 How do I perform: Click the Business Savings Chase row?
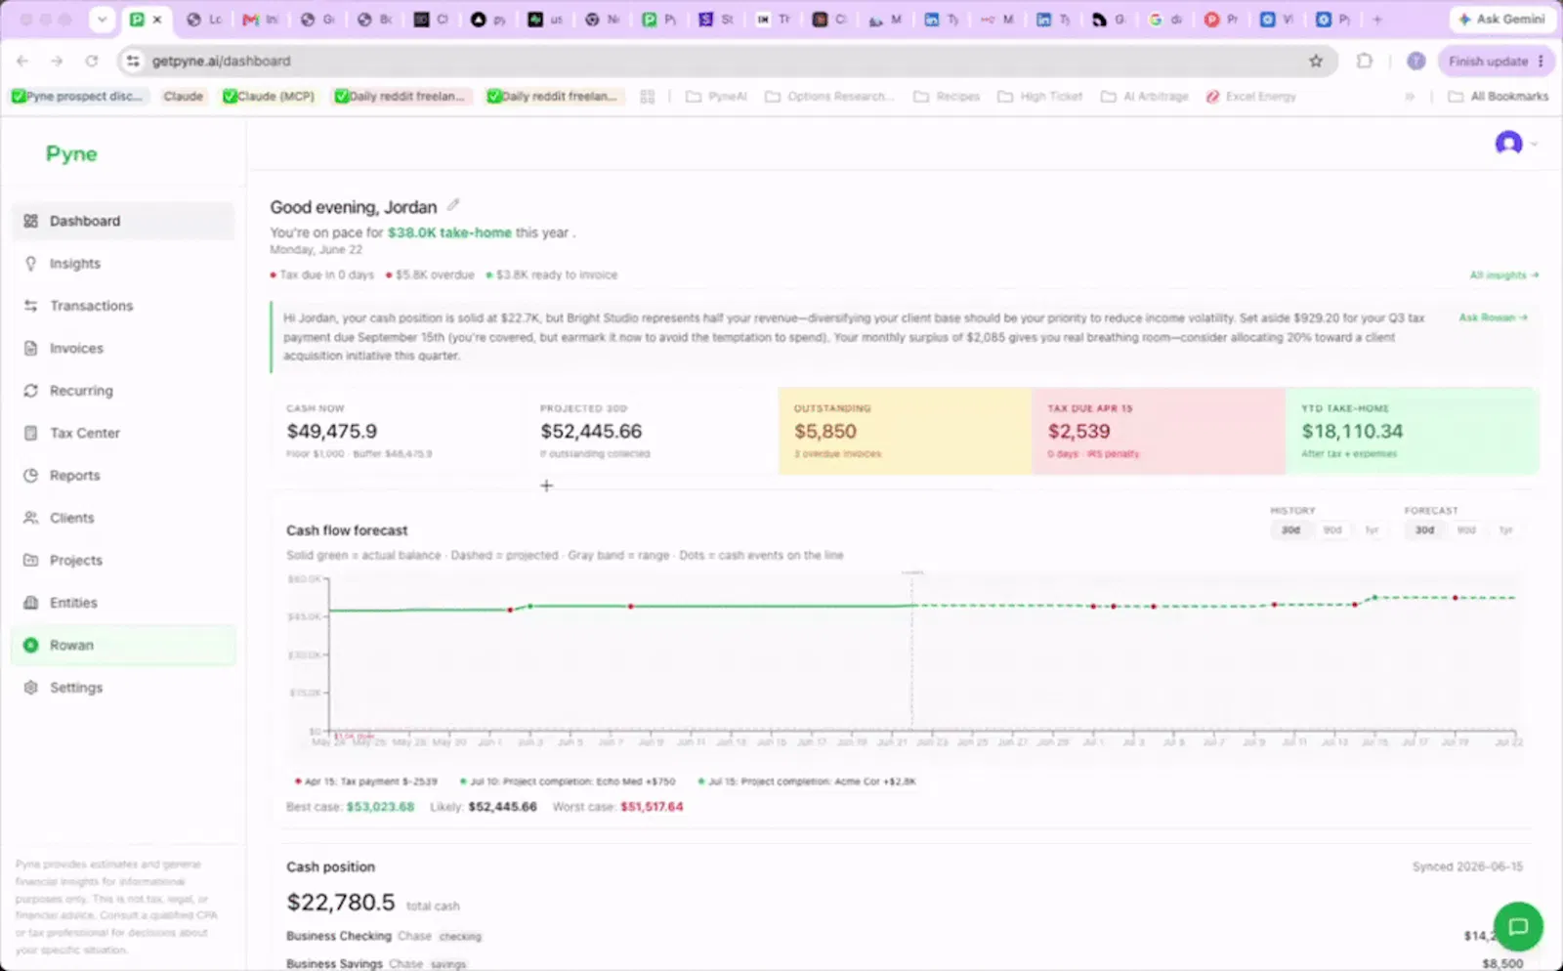click(x=905, y=963)
